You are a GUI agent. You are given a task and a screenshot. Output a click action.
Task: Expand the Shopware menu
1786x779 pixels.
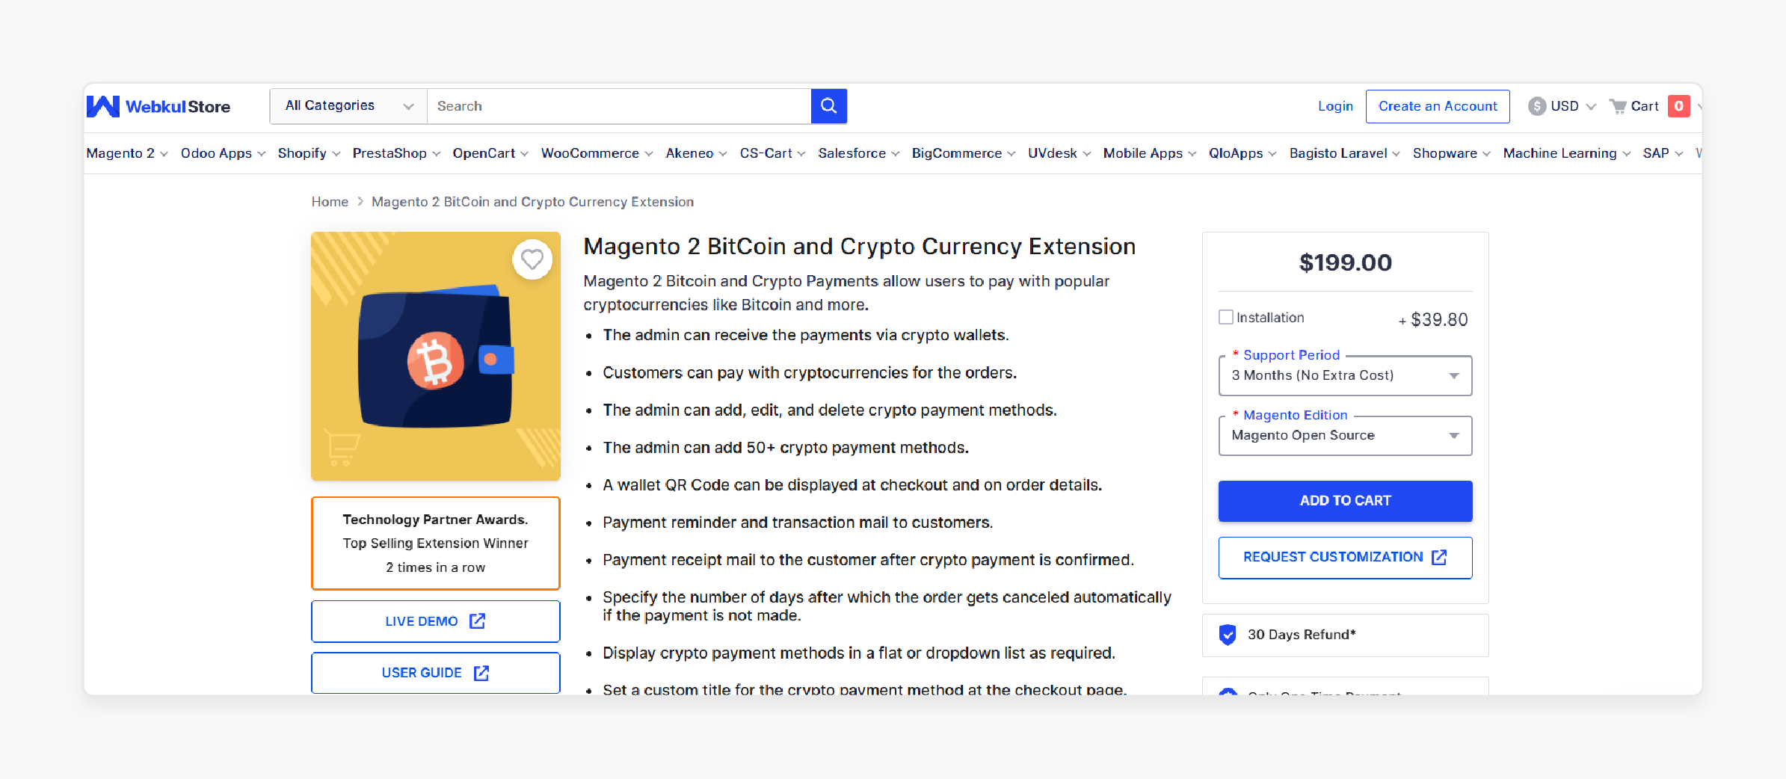[x=1451, y=153]
